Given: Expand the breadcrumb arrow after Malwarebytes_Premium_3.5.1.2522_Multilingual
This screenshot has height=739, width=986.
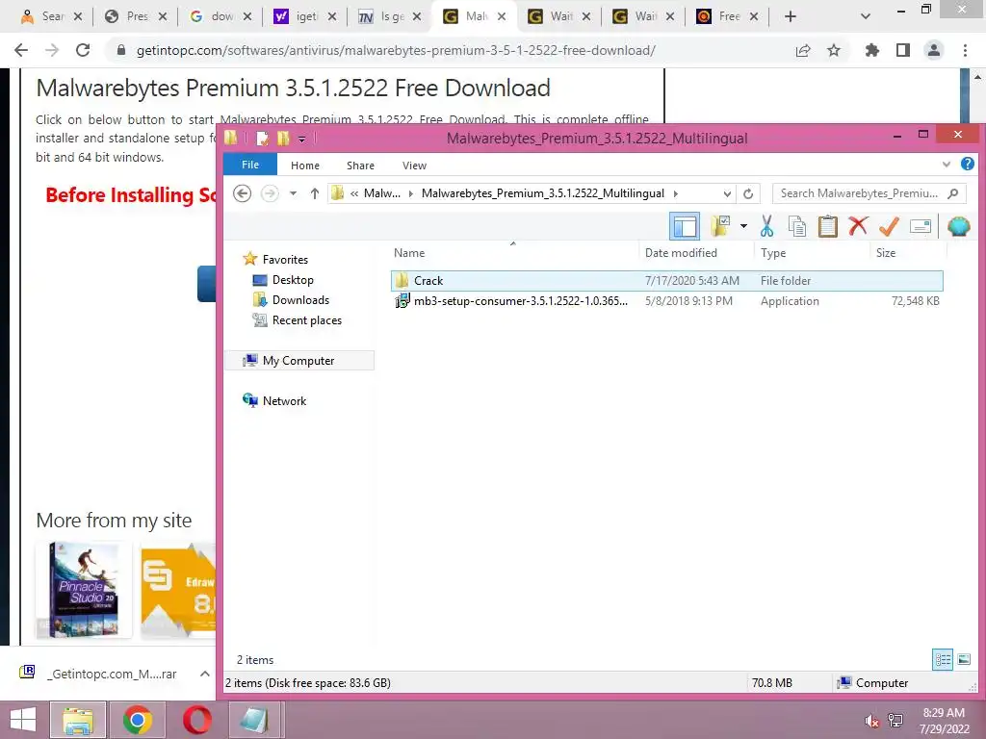Looking at the screenshot, I should coord(676,193).
